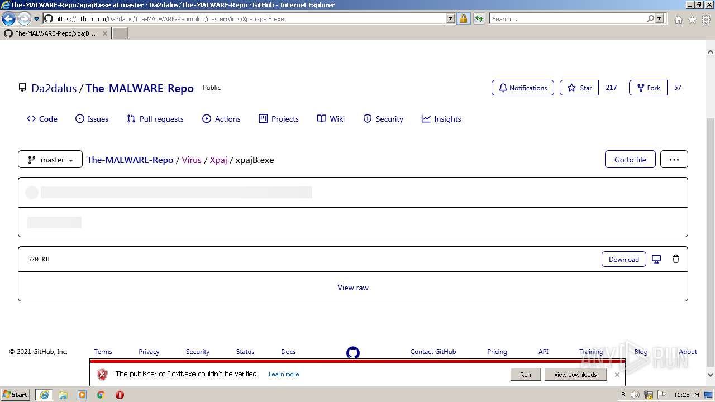Click the Notifications bell button
This screenshot has height=402, width=715.
pyautogui.click(x=523, y=88)
